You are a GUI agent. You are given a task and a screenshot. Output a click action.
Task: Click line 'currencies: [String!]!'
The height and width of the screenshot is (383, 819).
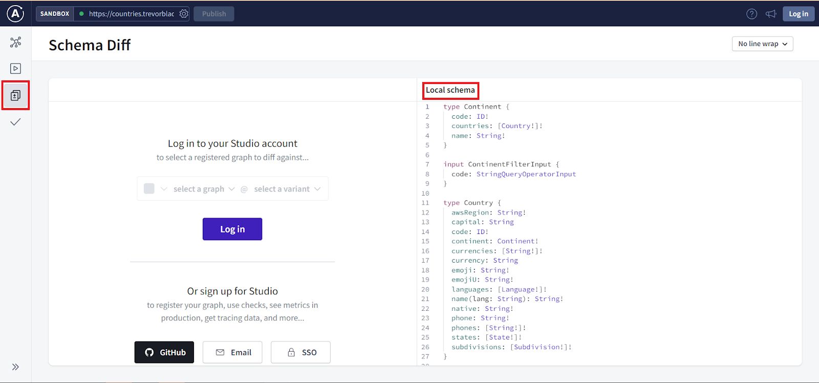[x=497, y=251]
